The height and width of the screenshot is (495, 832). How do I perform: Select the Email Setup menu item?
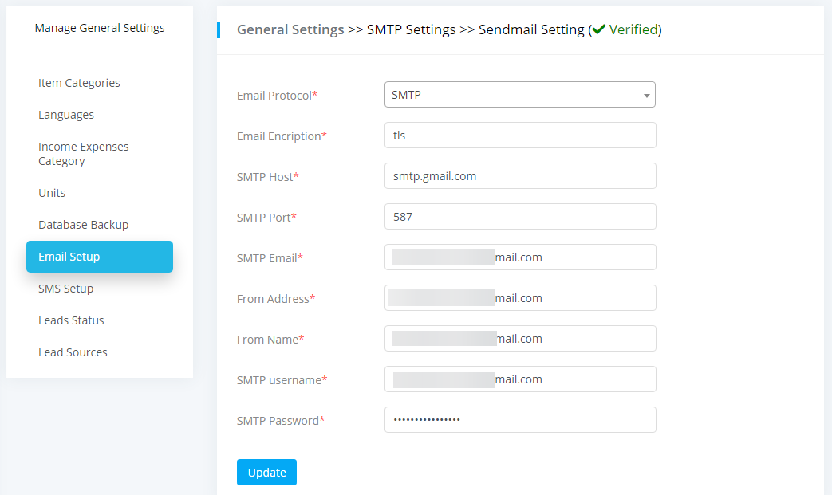pos(99,257)
